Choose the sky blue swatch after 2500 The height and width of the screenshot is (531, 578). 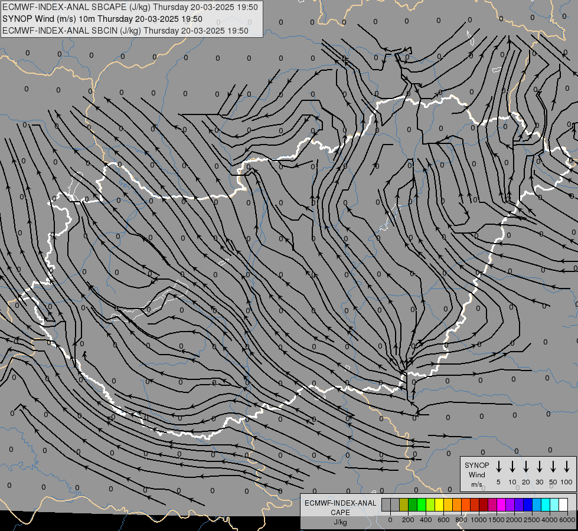(x=537, y=504)
